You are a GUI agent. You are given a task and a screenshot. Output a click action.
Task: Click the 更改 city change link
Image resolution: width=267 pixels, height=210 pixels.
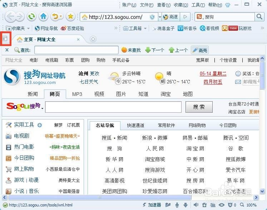(x=94, y=73)
